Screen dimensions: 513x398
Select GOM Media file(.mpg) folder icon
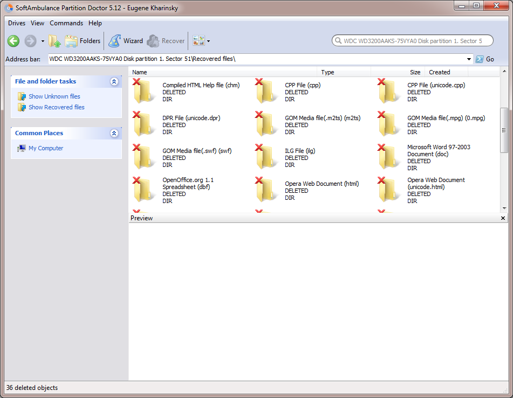388,124
